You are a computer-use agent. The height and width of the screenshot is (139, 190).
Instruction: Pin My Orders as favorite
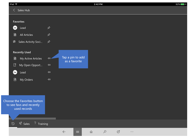coord(49,79)
